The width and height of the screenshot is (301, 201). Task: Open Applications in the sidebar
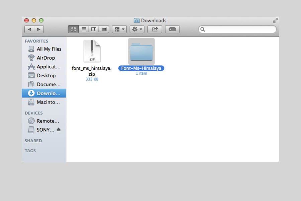(44, 67)
